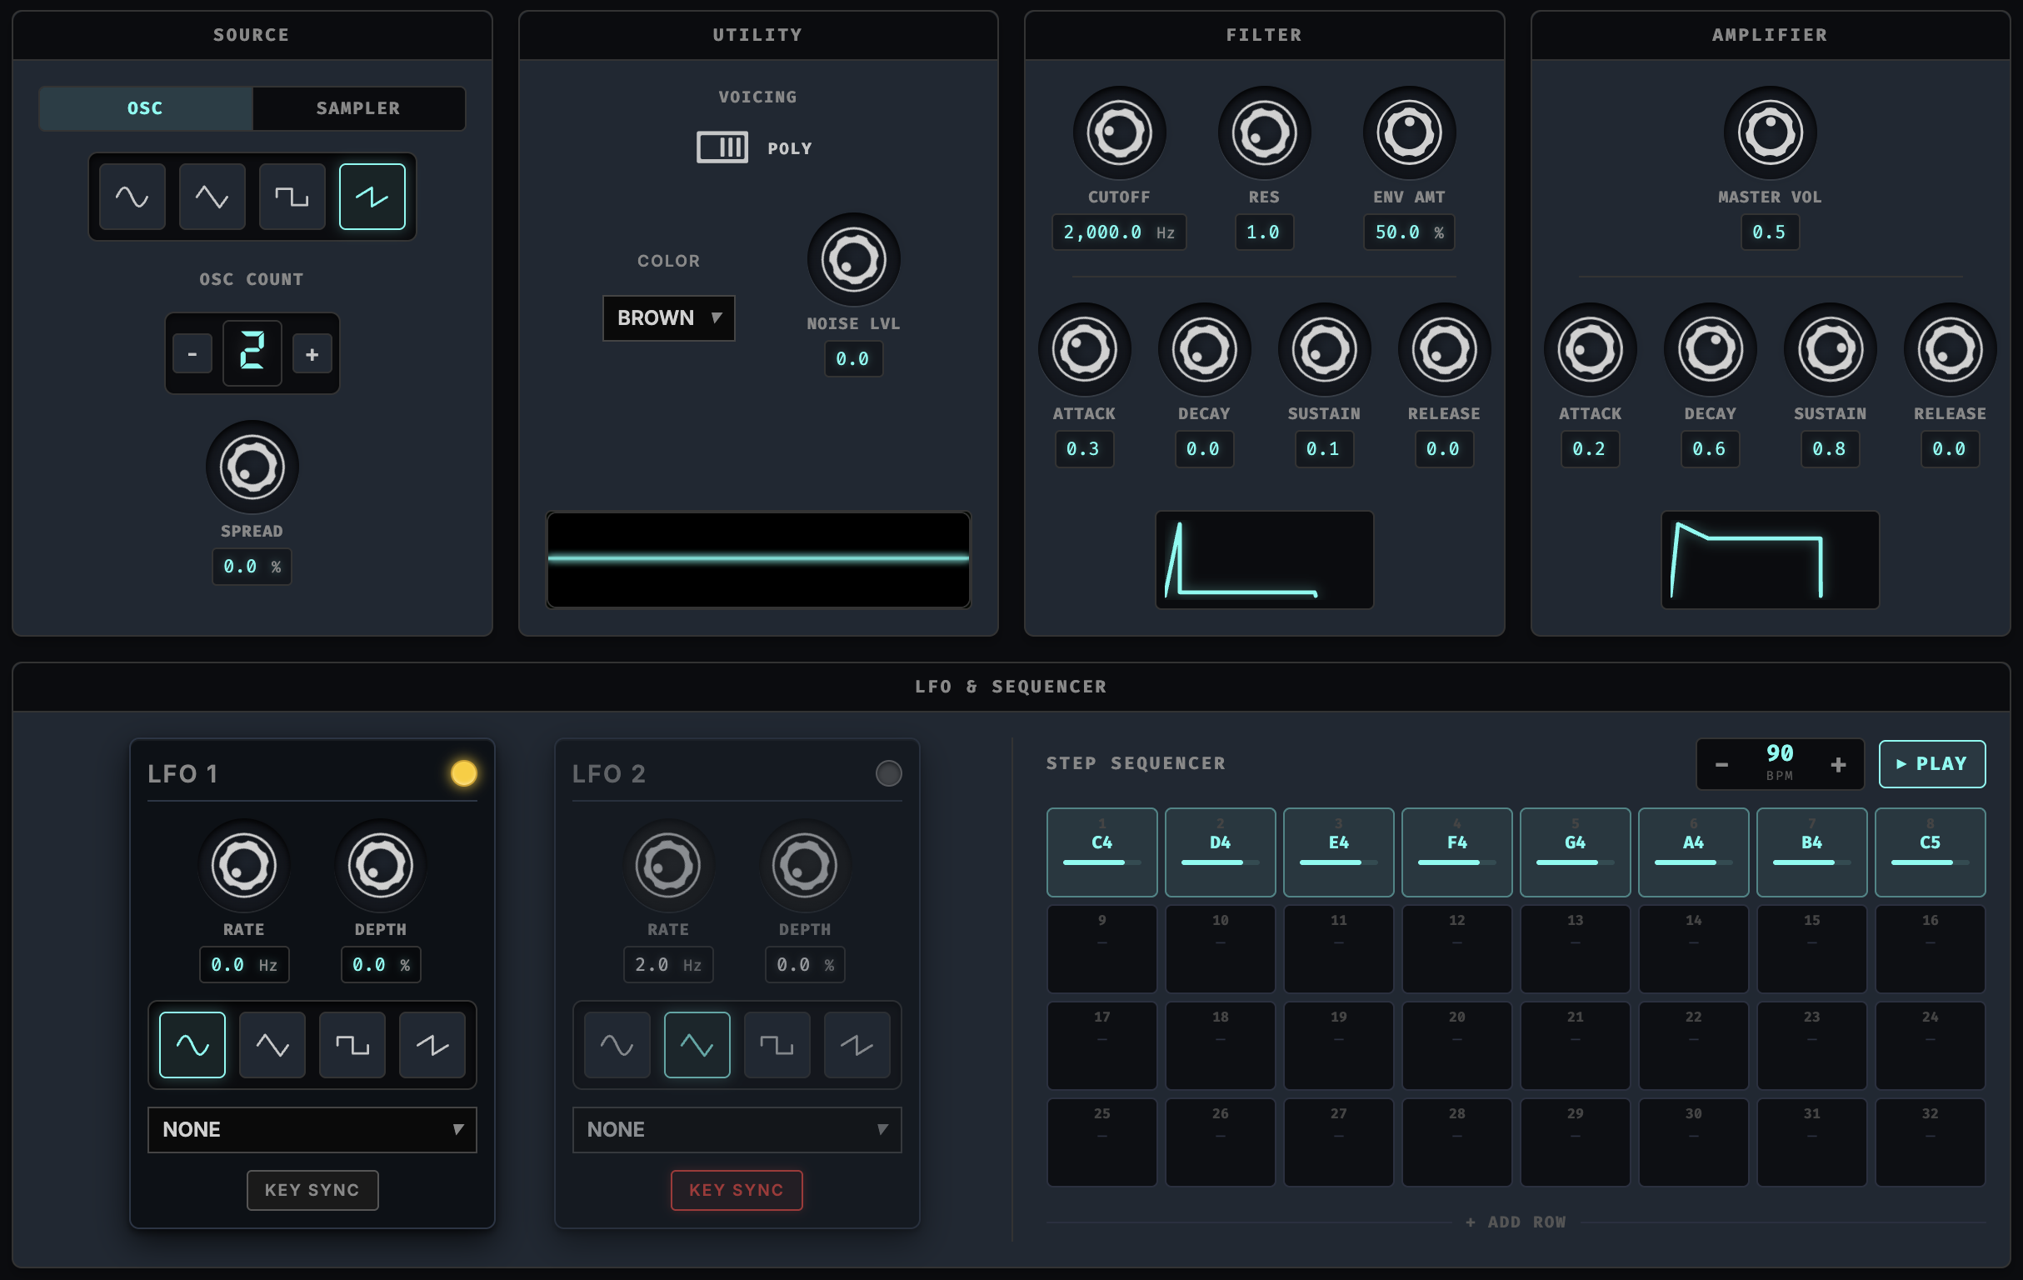Viewport: 2023px width, 1280px height.
Task: Select triangle waveform in Source oscillator
Action: pyautogui.click(x=212, y=197)
